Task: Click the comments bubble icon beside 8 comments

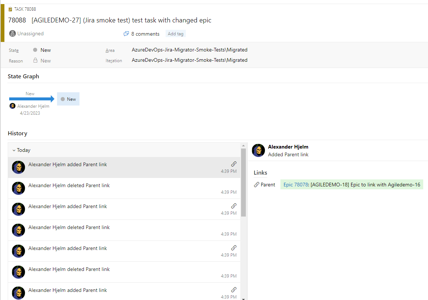Action: (x=126, y=33)
